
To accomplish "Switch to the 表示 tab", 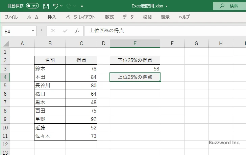I will 165,17.
